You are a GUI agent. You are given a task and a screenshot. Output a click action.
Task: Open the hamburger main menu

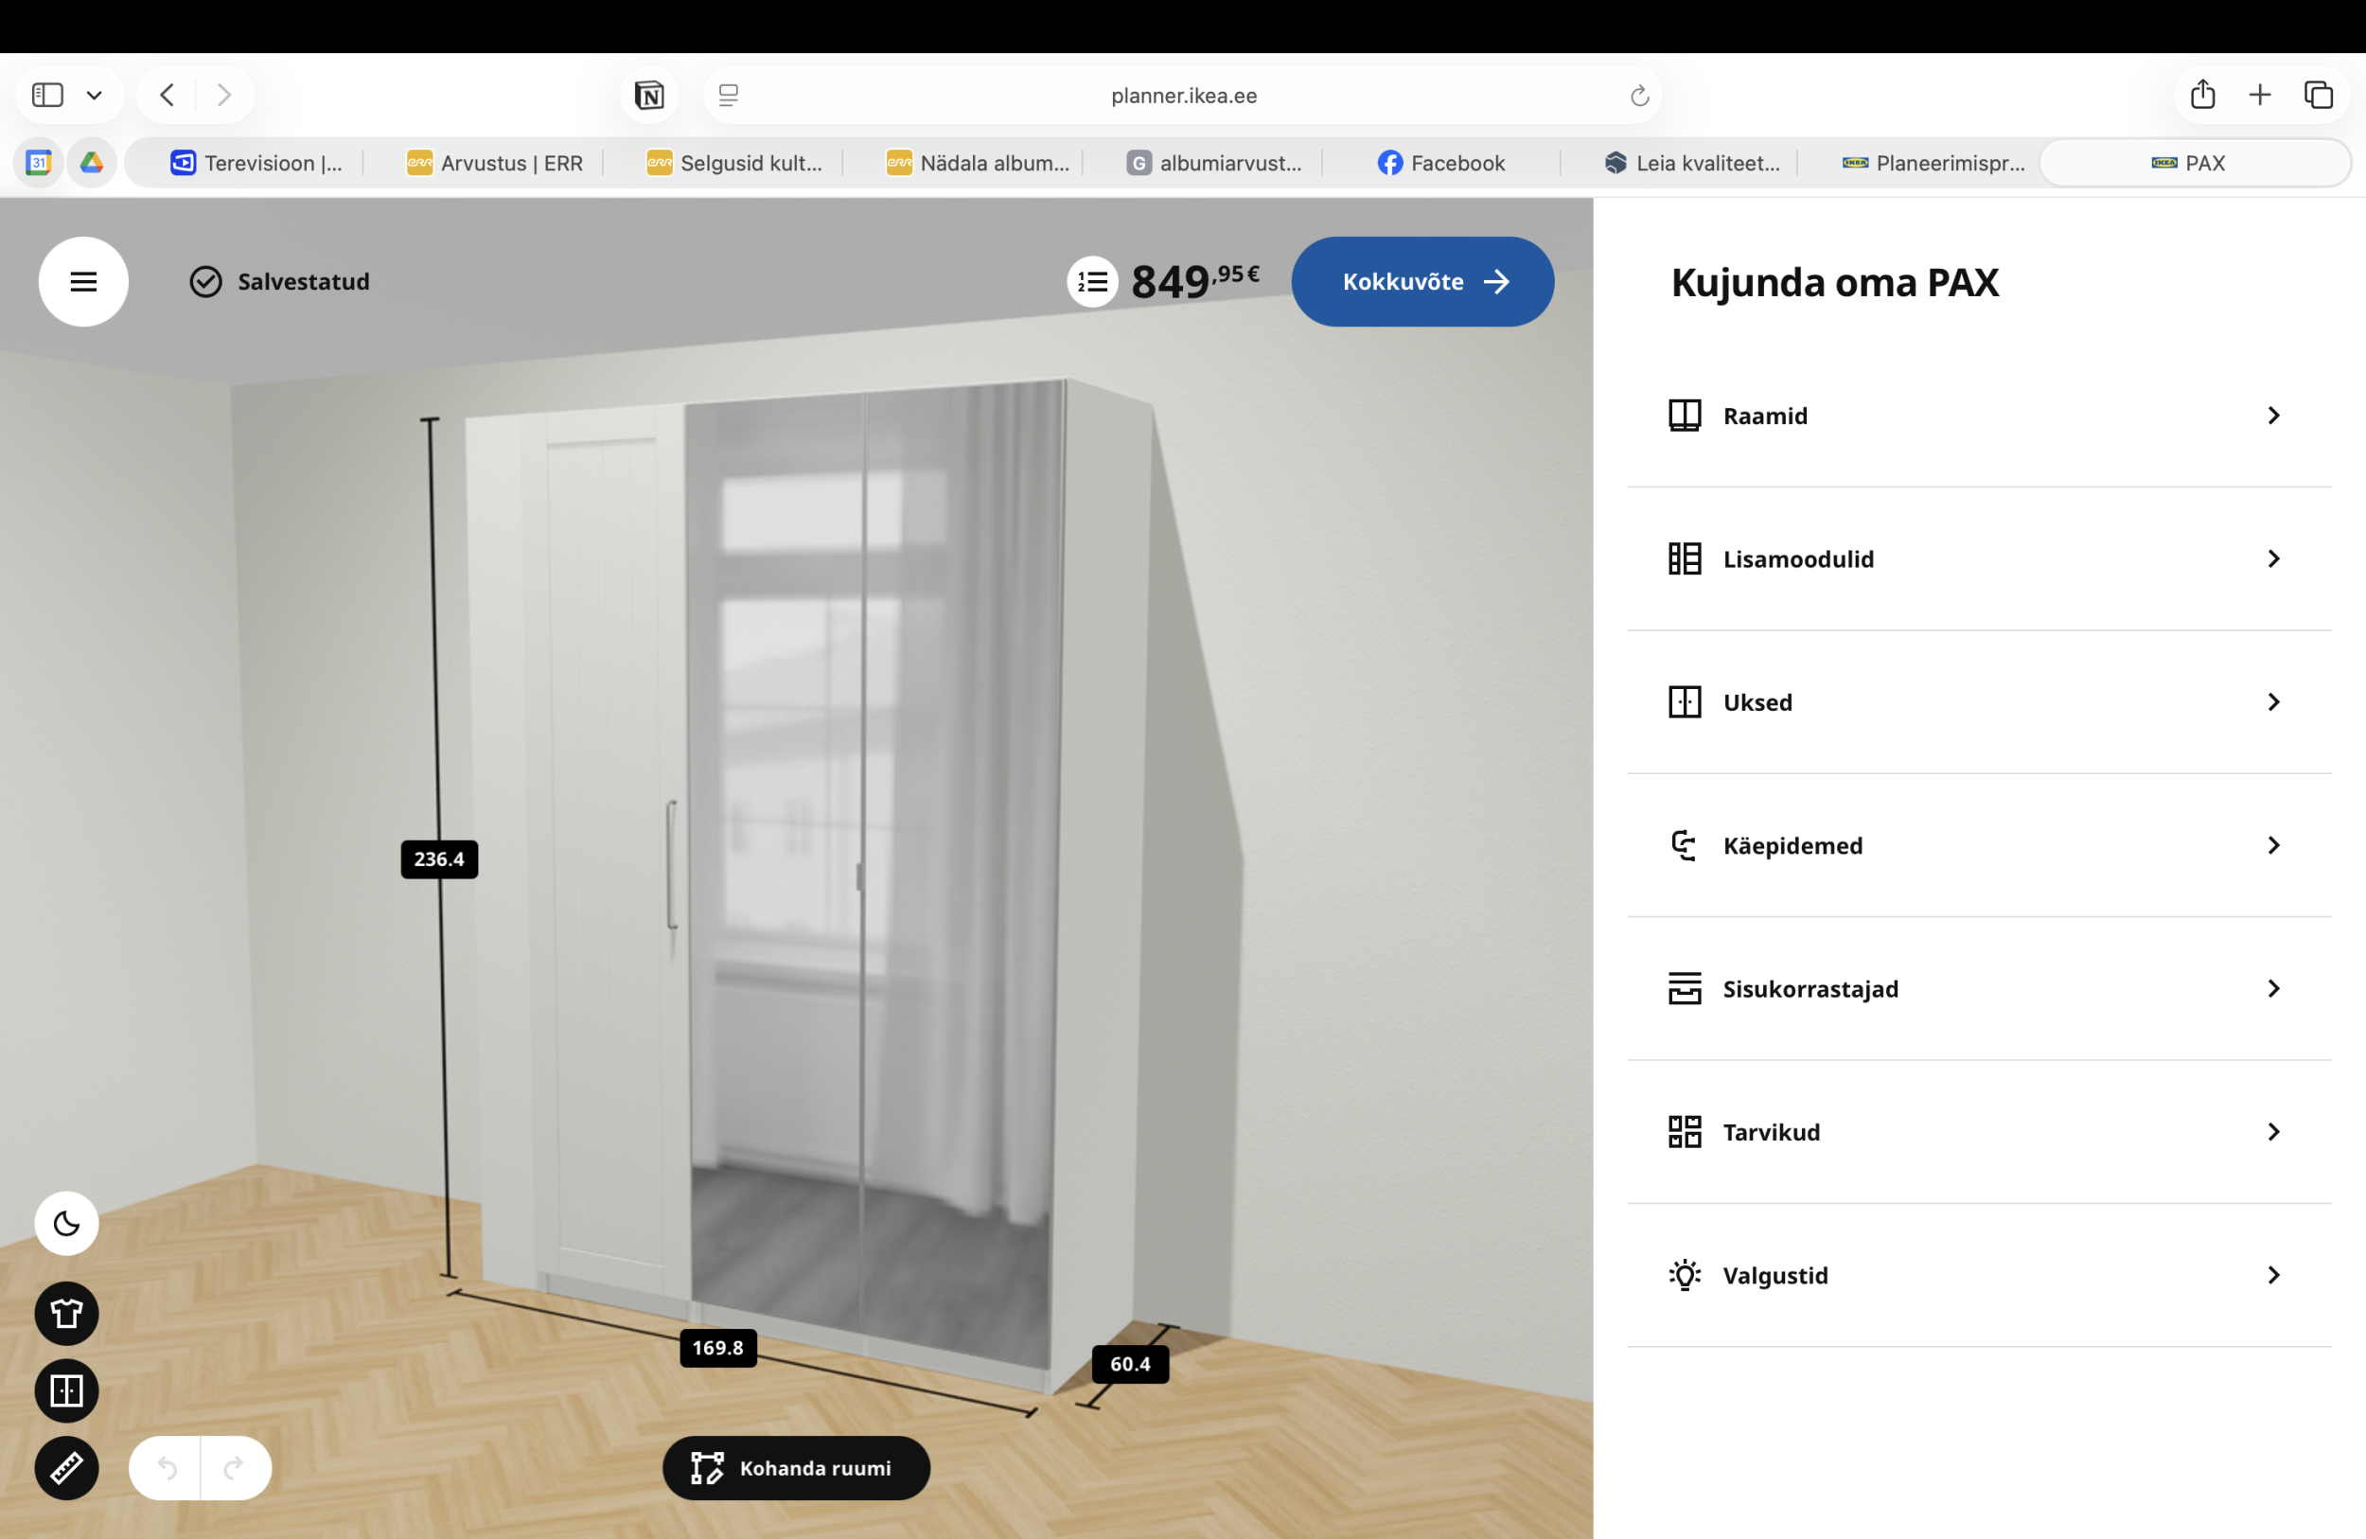click(x=83, y=281)
